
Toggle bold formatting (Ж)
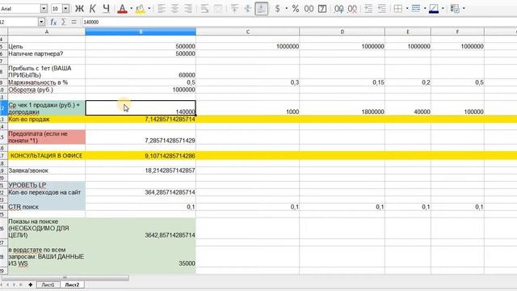click(79, 9)
